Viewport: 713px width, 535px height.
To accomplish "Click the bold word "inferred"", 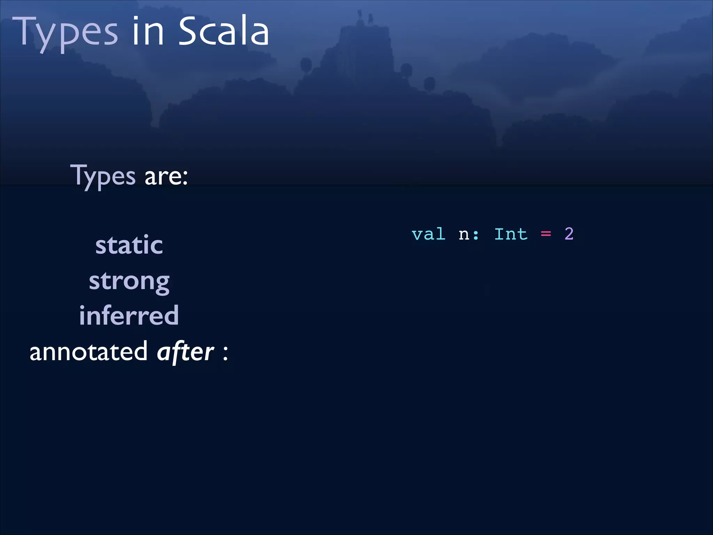I will click(129, 316).
